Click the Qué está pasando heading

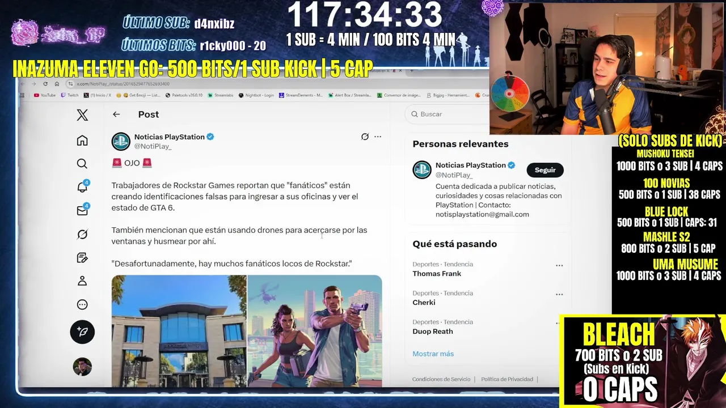tap(455, 244)
